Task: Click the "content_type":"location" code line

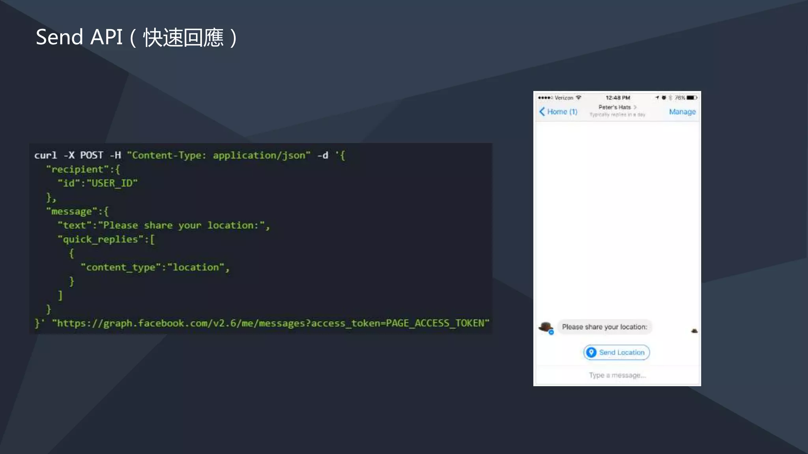Action: (x=155, y=267)
